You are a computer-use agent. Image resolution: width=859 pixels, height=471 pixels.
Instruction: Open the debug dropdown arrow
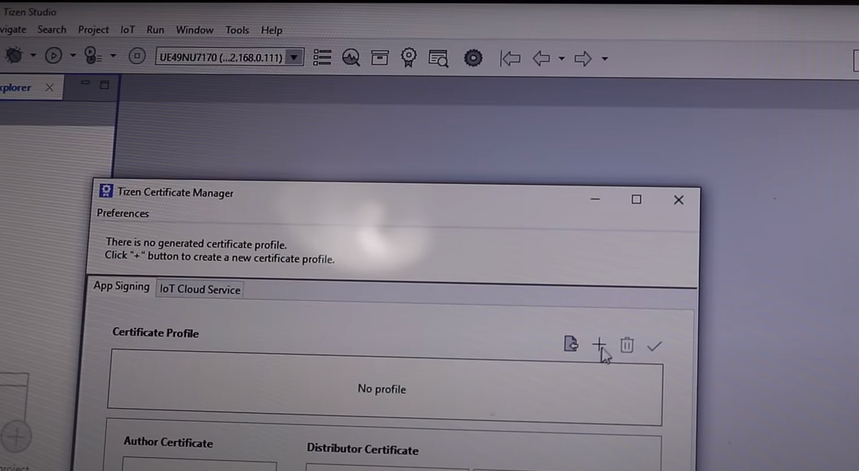[x=33, y=55]
